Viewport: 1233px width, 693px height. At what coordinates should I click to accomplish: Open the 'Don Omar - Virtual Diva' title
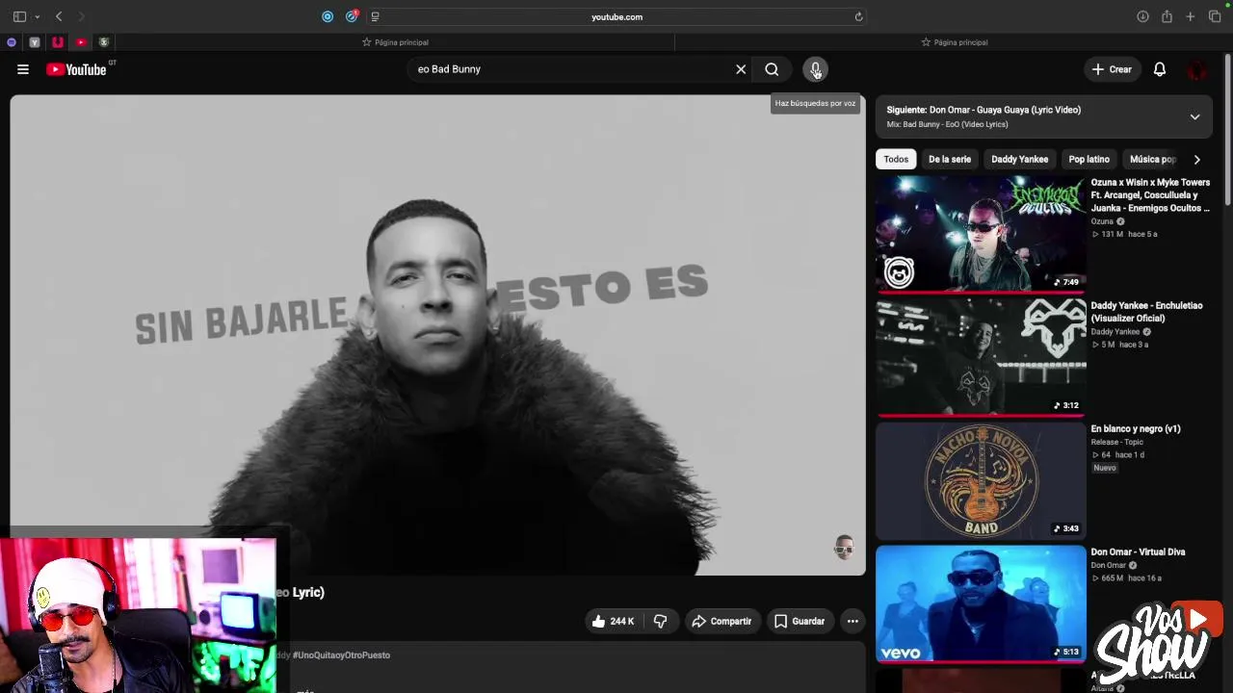click(x=1138, y=552)
